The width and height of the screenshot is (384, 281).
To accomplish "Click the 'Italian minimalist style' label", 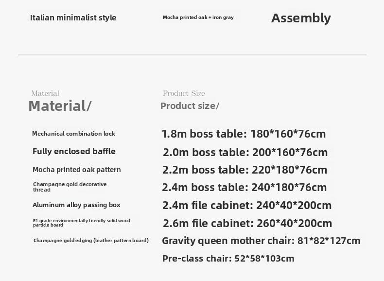I will coord(73,18).
